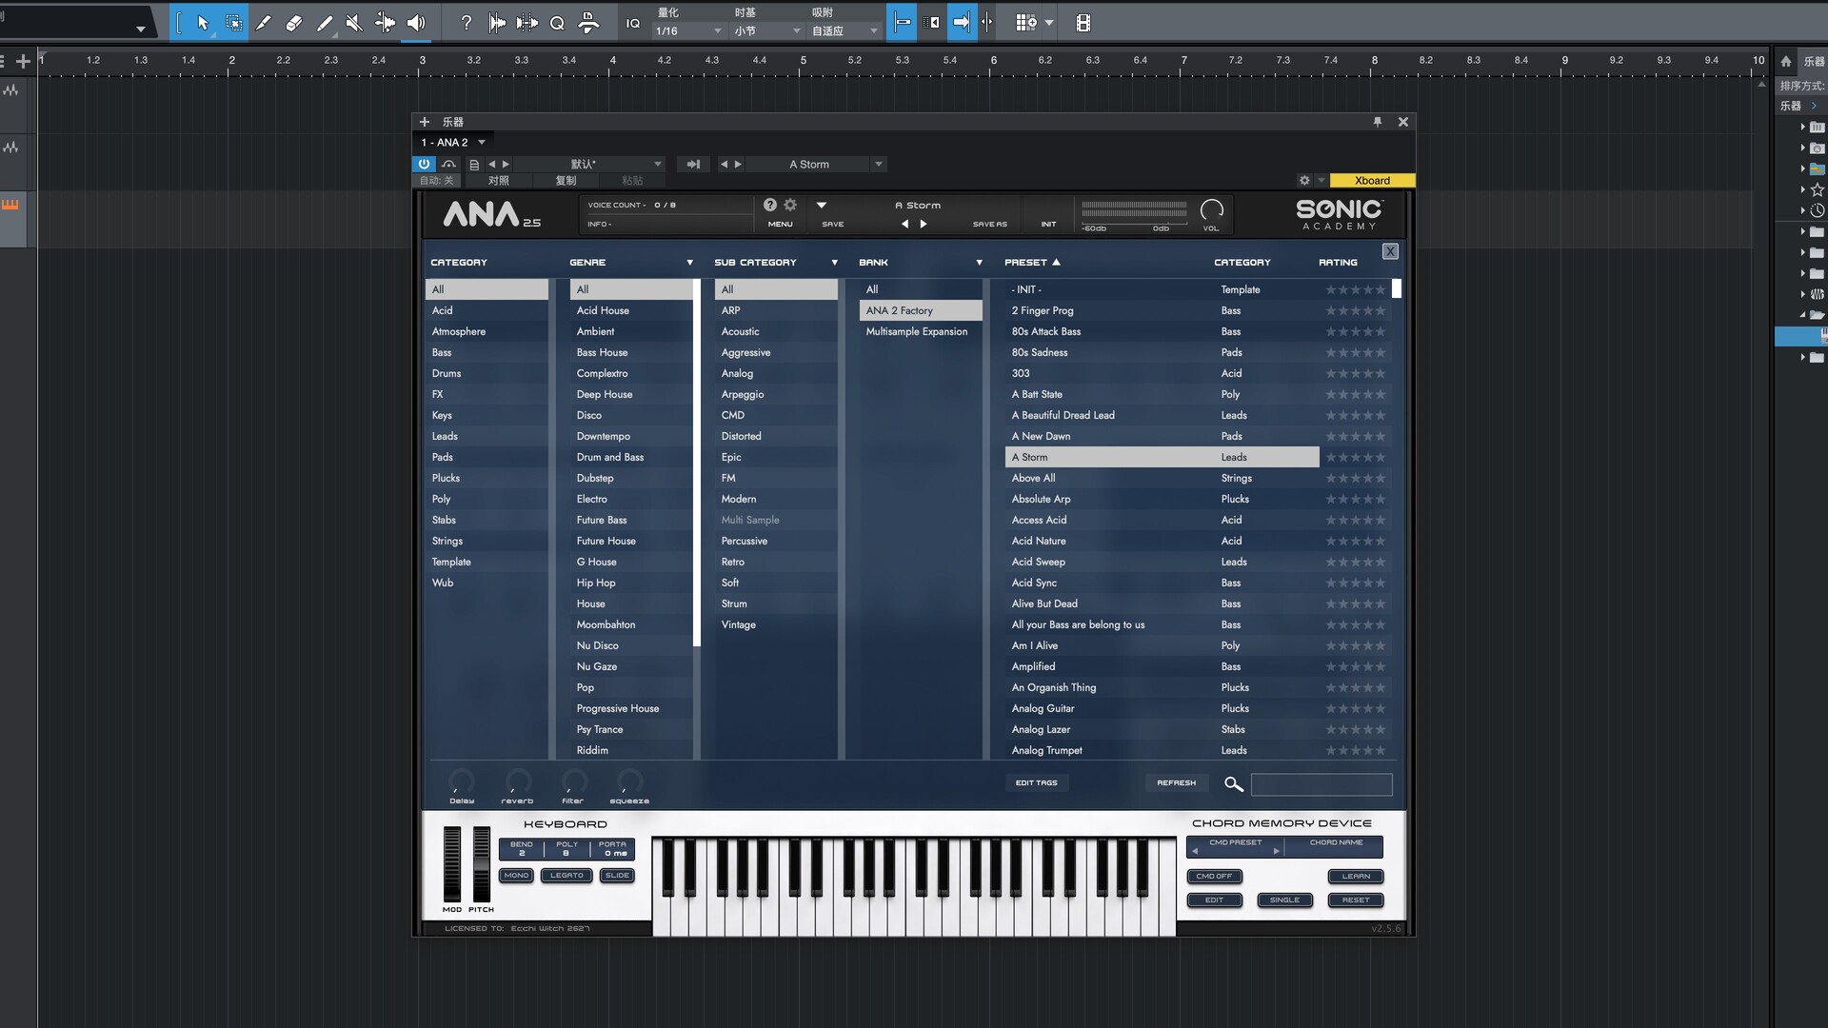The width and height of the screenshot is (1828, 1028).
Task: Pin the instrument window
Action: (x=1377, y=122)
